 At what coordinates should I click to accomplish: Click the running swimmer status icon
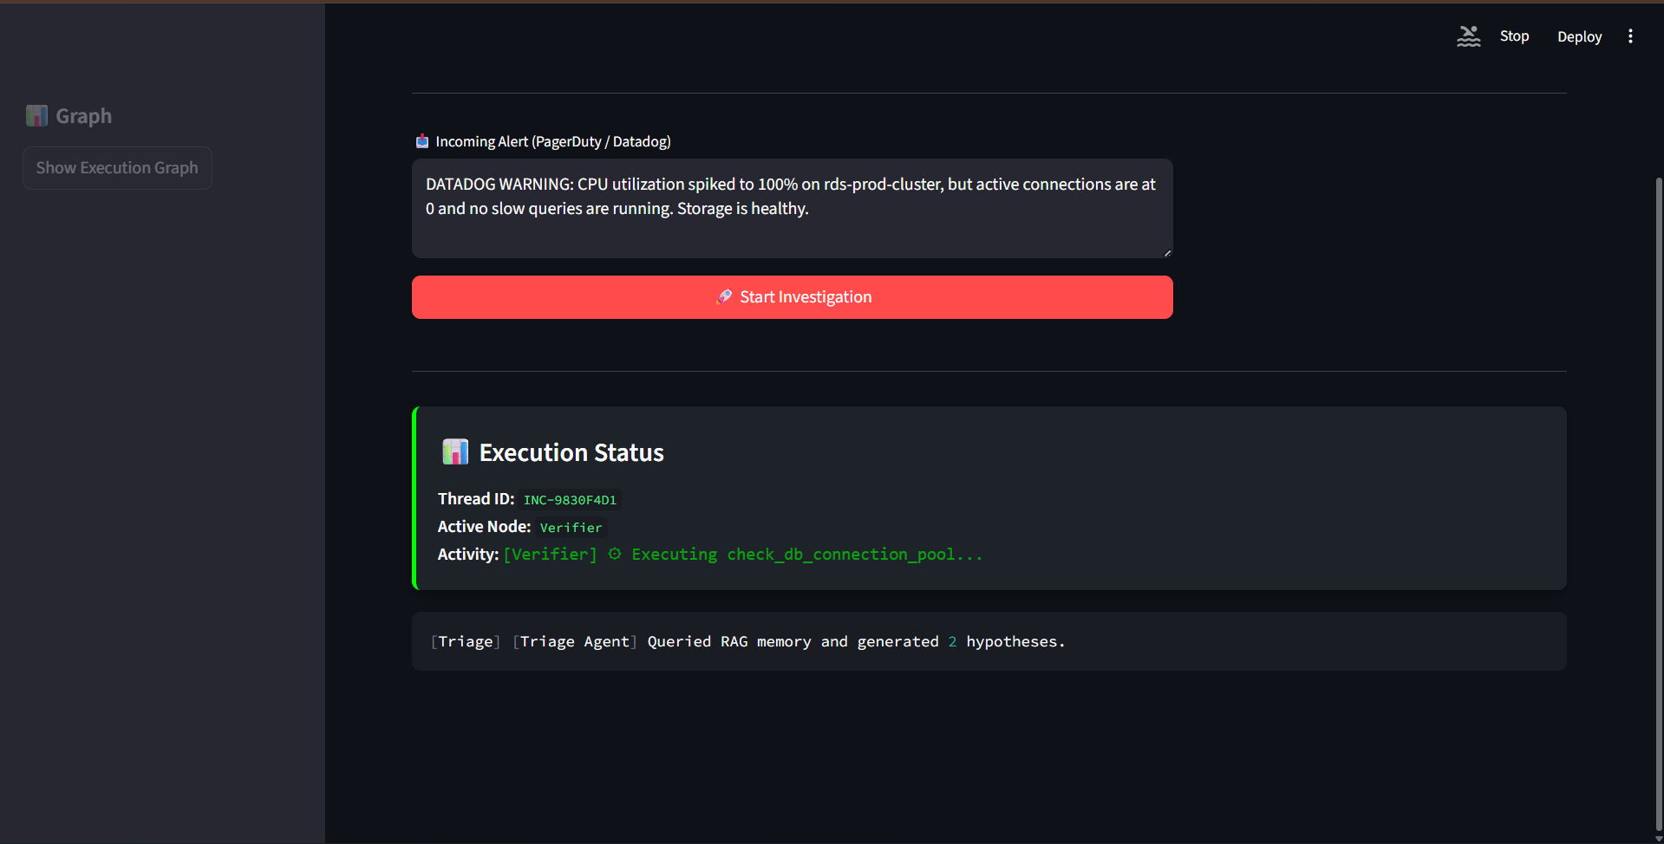(1468, 36)
